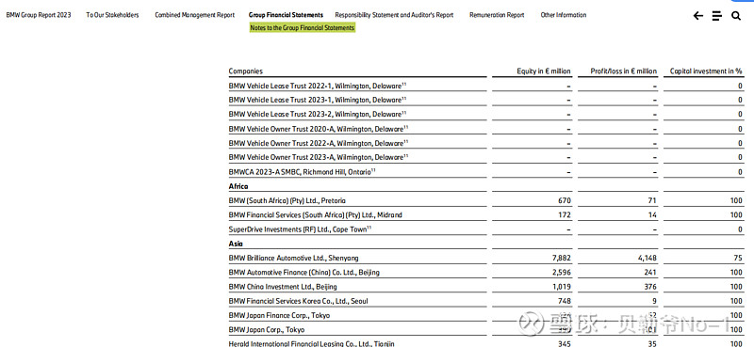Click equity value 1,019

point(562,287)
